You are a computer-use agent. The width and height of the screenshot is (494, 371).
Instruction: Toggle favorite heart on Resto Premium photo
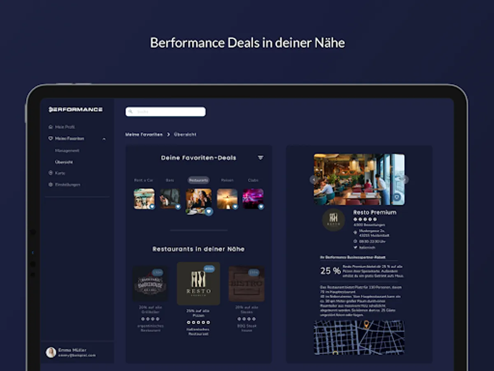click(x=397, y=197)
